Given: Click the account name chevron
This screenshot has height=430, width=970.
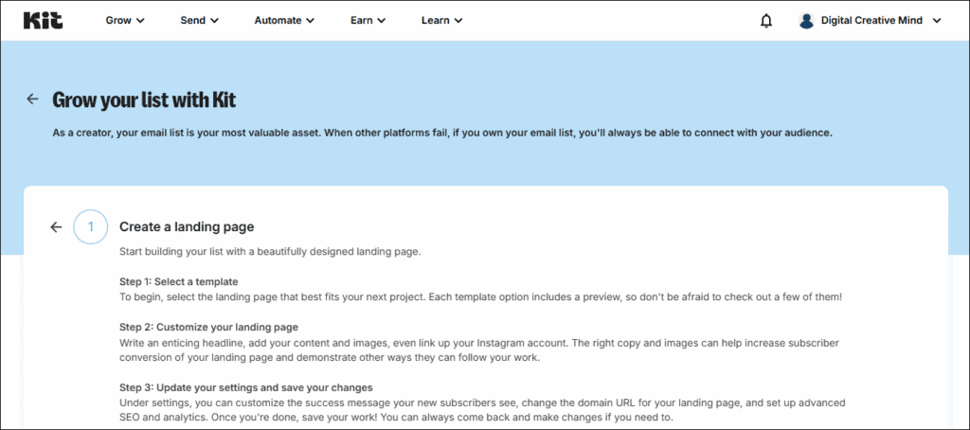Looking at the screenshot, I should pyautogui.click(x=937, y=21).
